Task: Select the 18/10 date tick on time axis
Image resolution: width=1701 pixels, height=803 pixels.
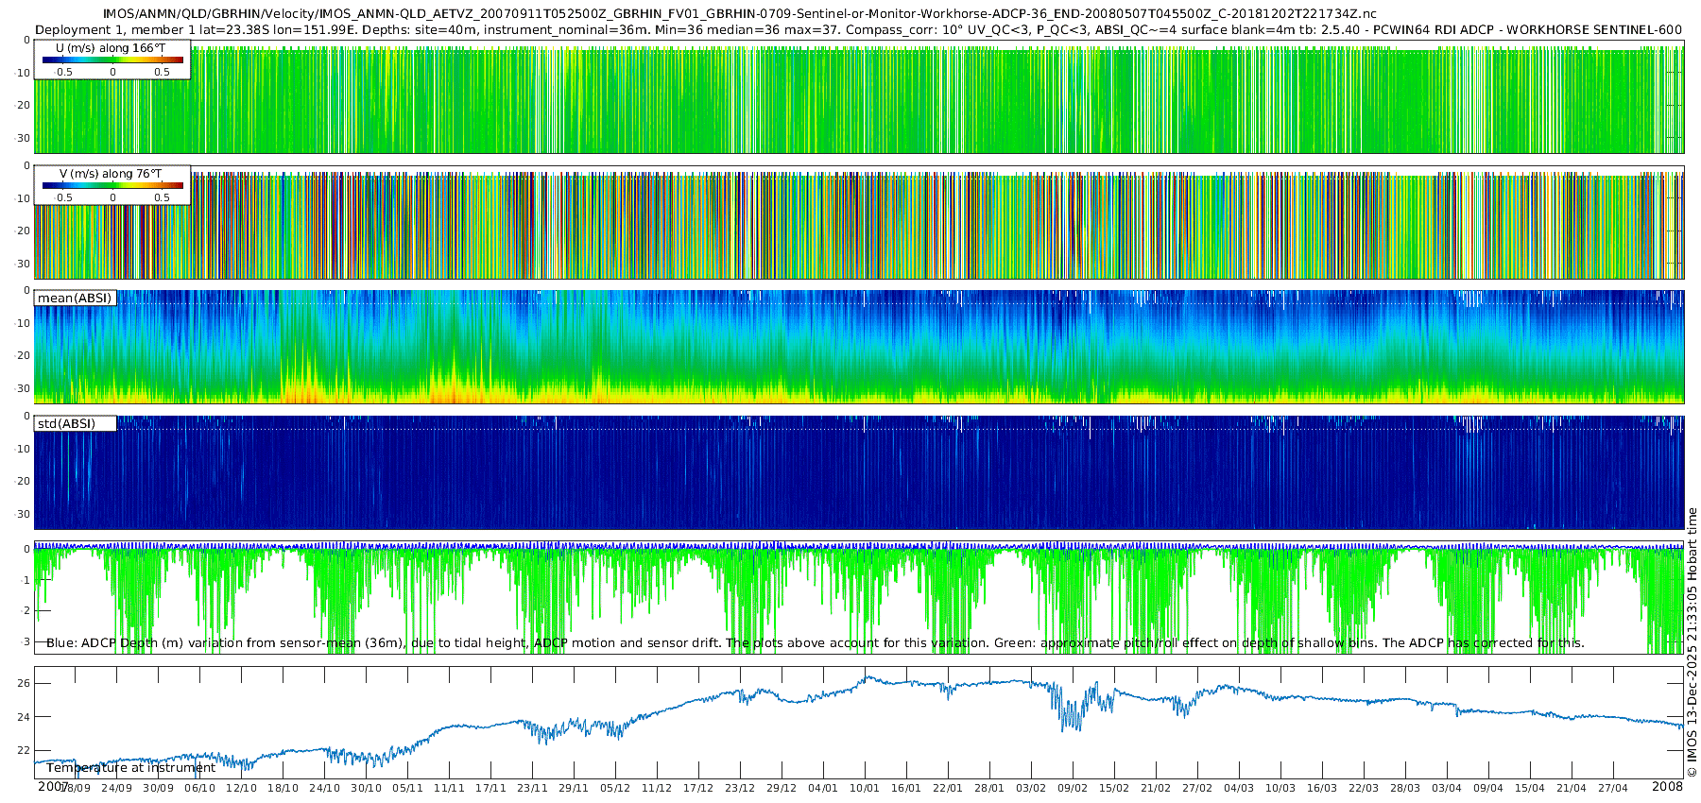Action: point(283,788)
